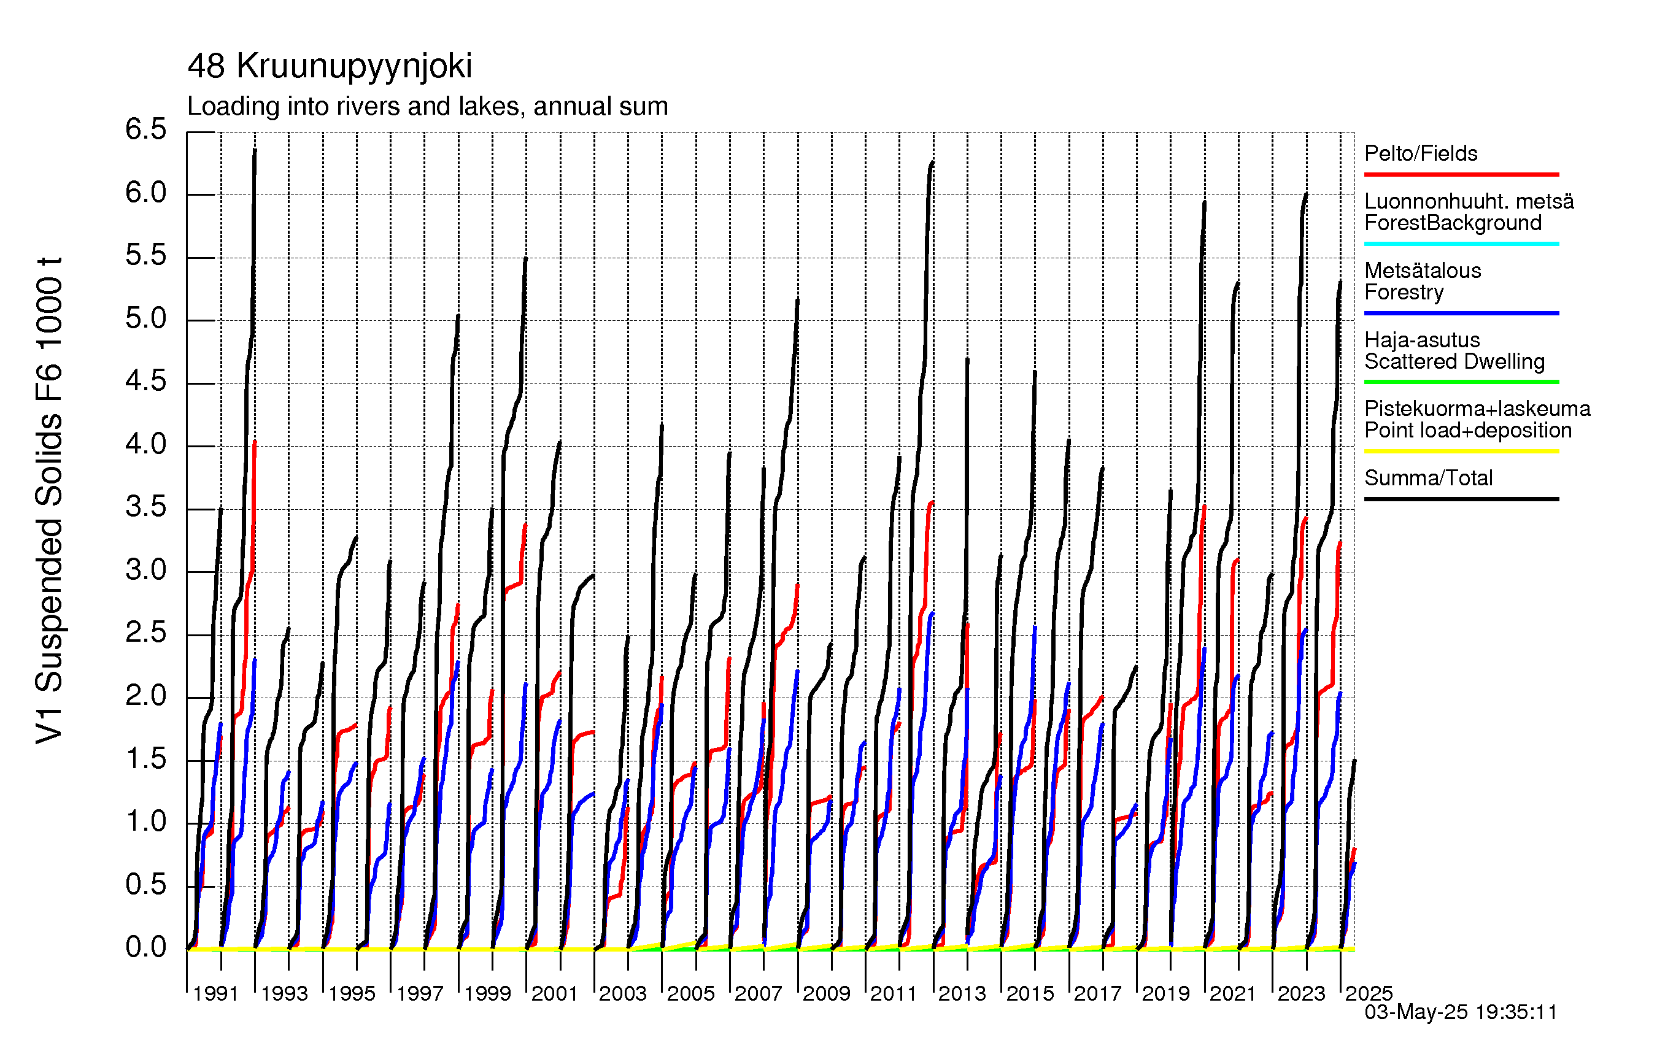Image resolution: width=1657 pixels, height=1043 pixels.
Task: Click the blue Forestry legend line
Action: point(1461,313)
